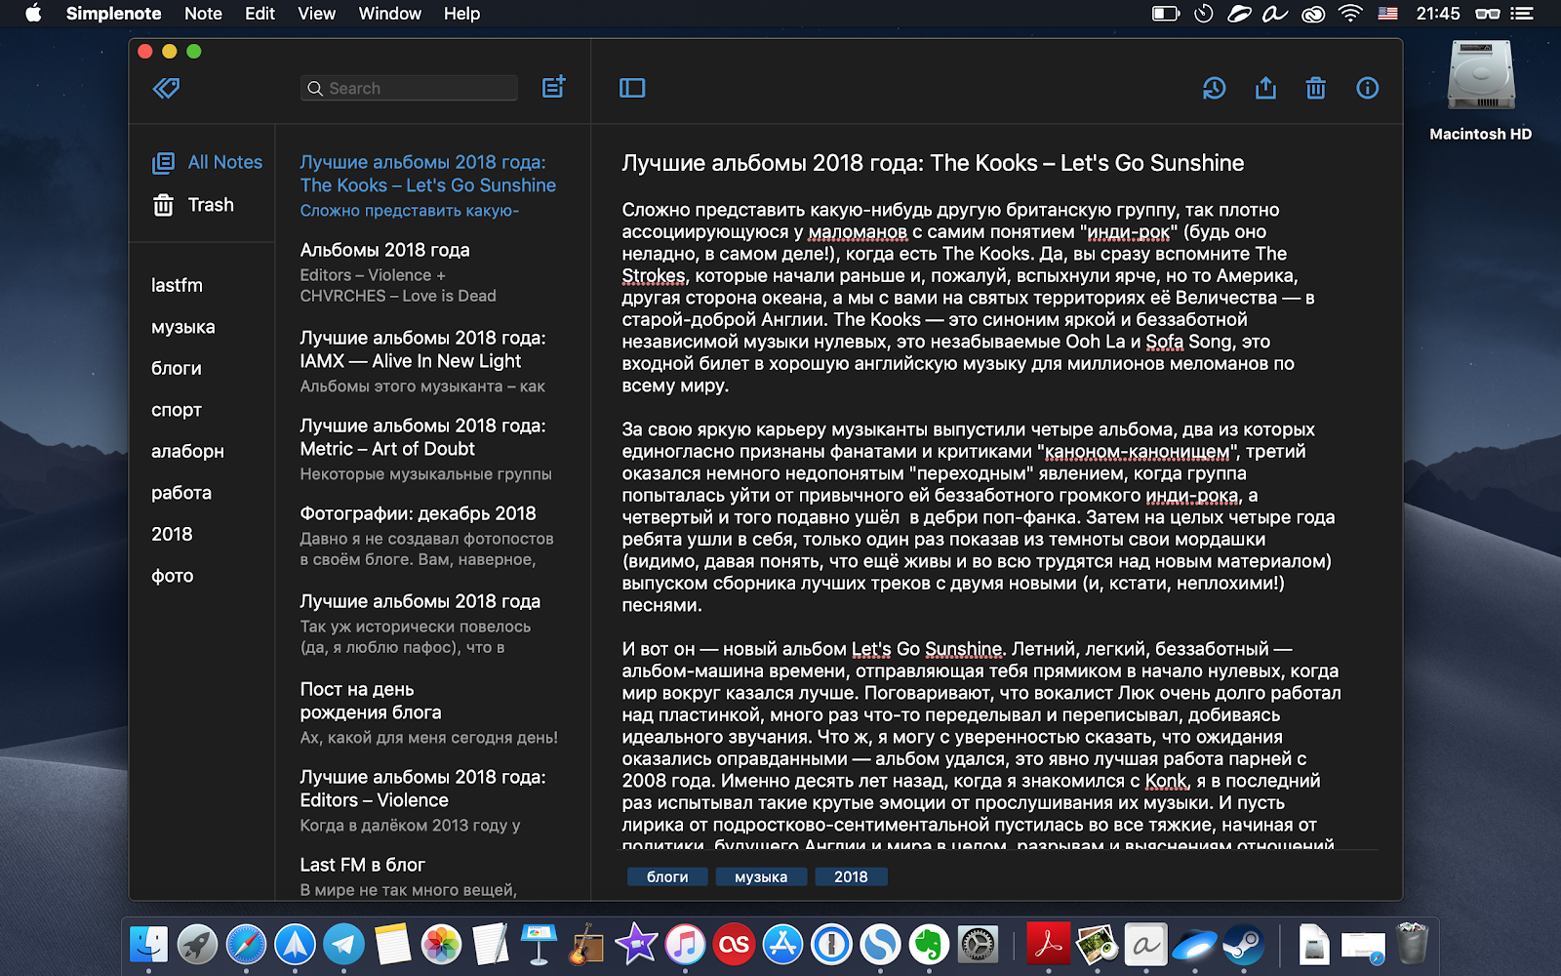Filter by the фото sidebar tag

pyautogui.click(x=173, y=576)
